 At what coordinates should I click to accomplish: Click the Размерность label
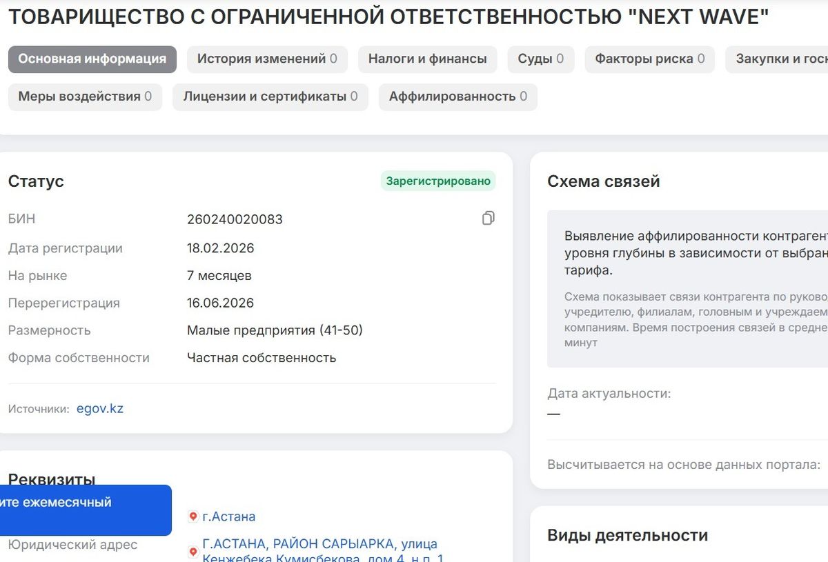(x=49, y=330)
